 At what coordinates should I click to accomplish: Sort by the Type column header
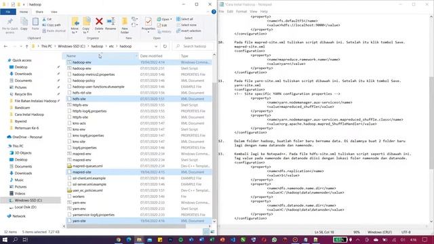pos(195,56)
